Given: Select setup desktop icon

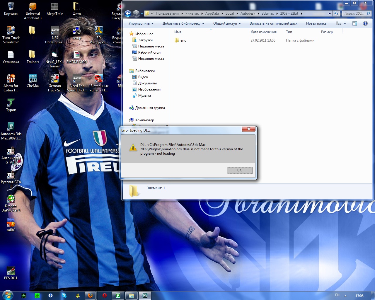Looking at the screenshot, I should (x=76, y=33).
